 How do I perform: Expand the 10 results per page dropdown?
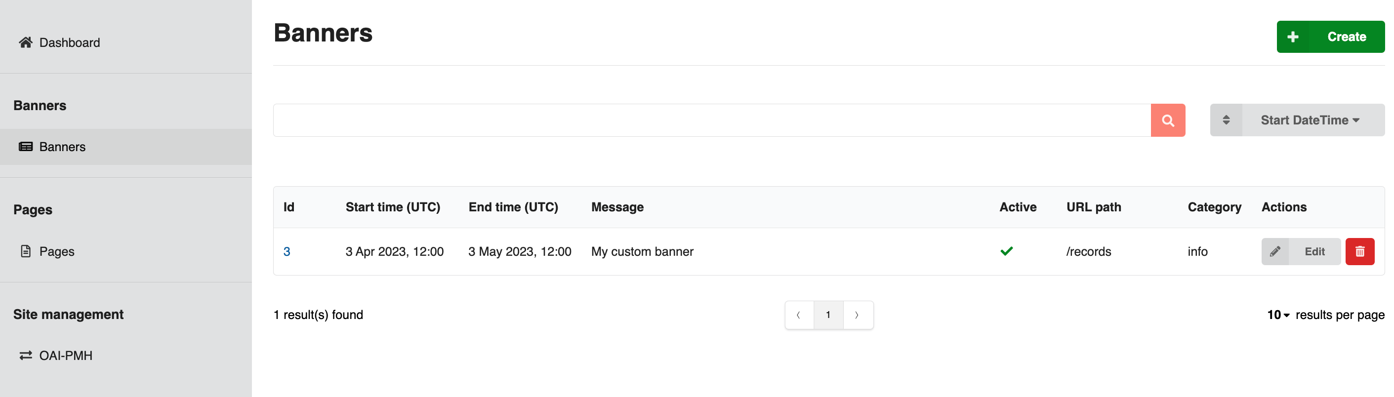point(1278,315)
